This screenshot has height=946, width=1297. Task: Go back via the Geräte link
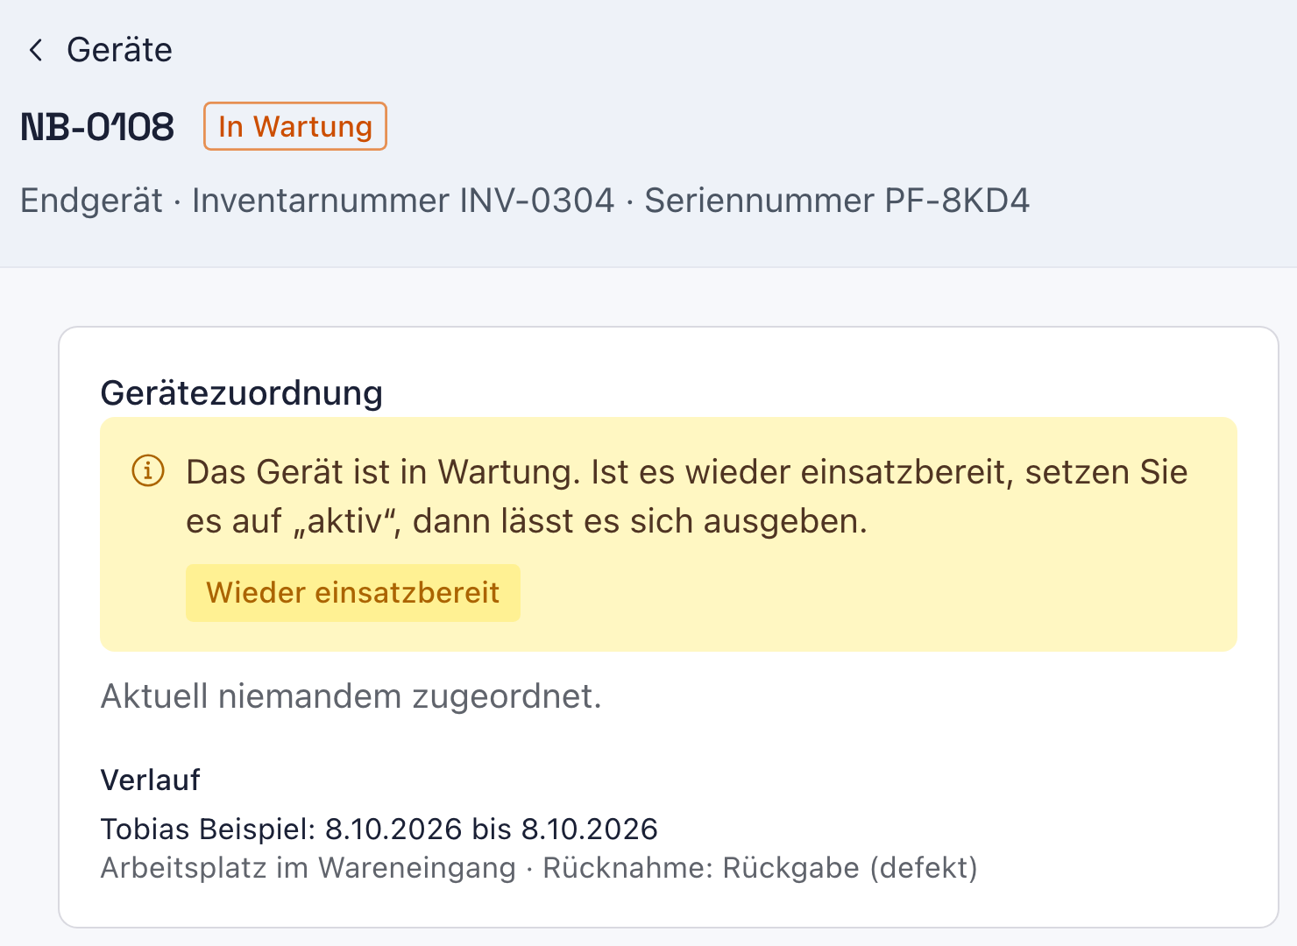coord(119,50)
